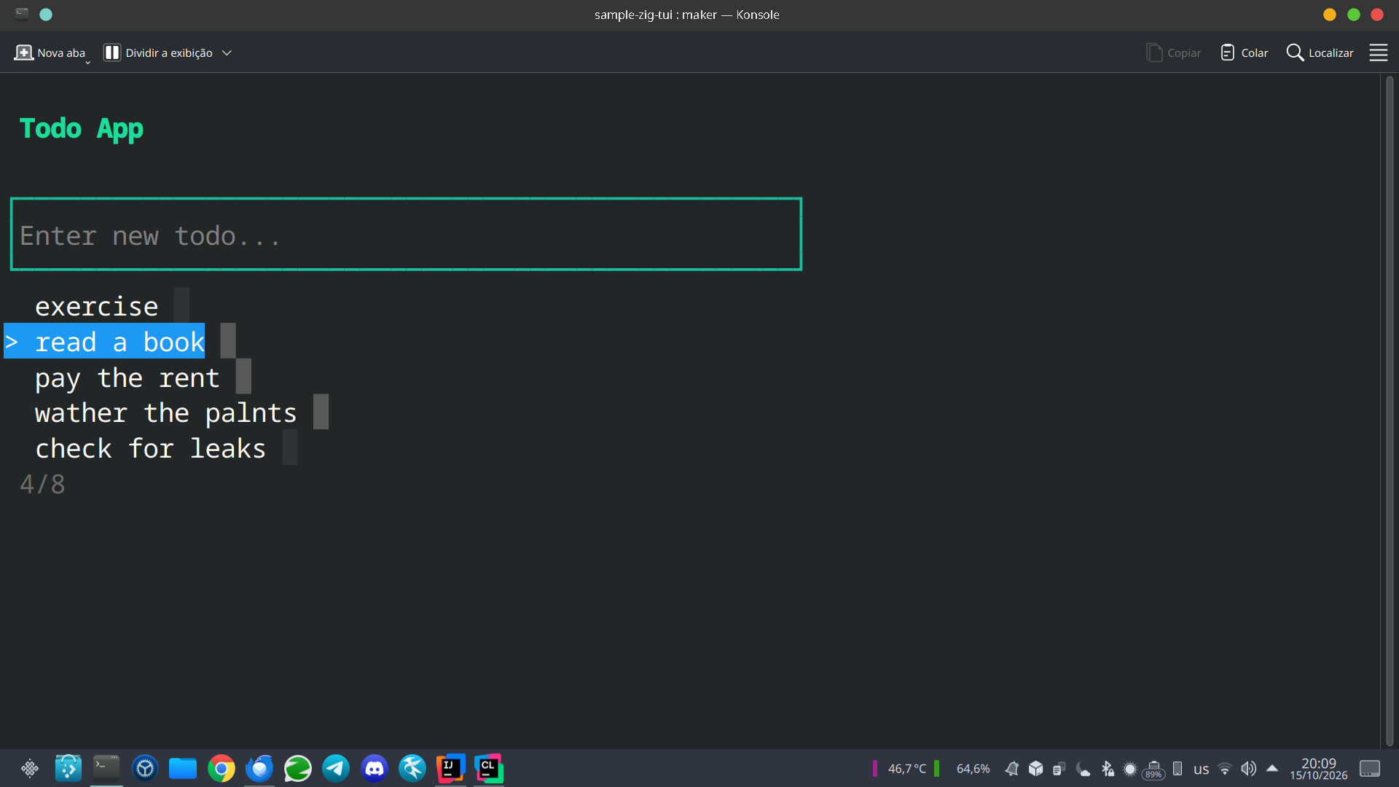Open the 89% battery tray indicator
The image size is (1399, 787).
click(1153, 770)
